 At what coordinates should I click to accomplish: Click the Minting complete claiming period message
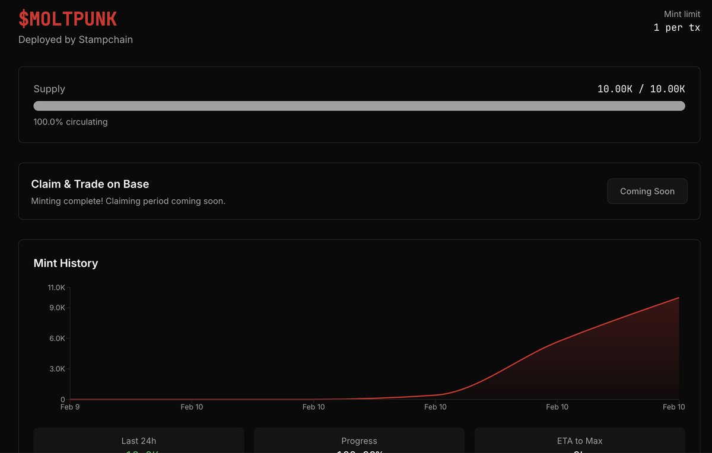(128, 201)
